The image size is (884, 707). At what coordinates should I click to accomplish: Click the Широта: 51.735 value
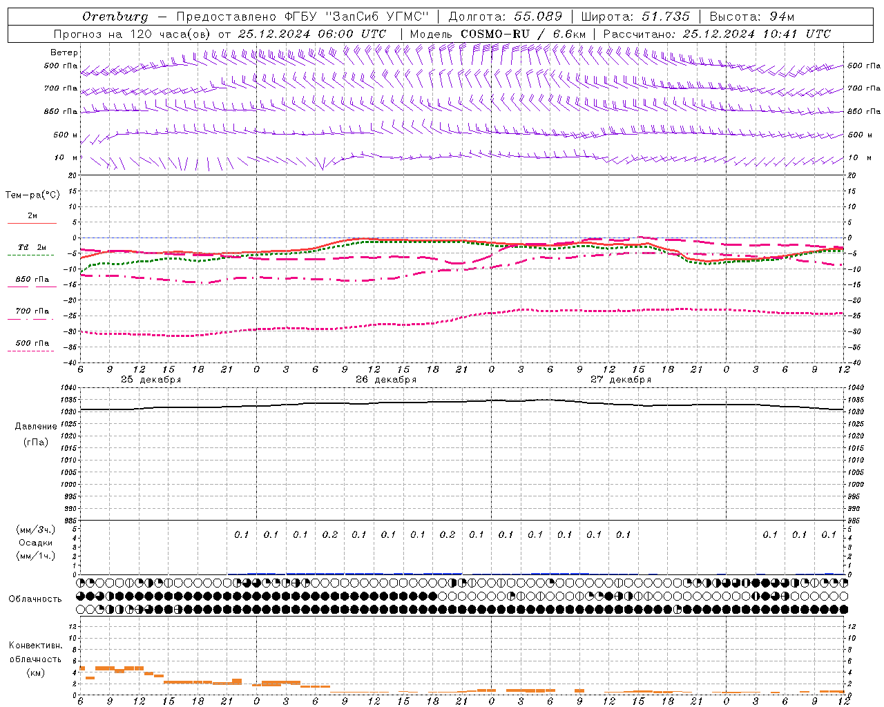pyautogui.click(x=635, y=17)
